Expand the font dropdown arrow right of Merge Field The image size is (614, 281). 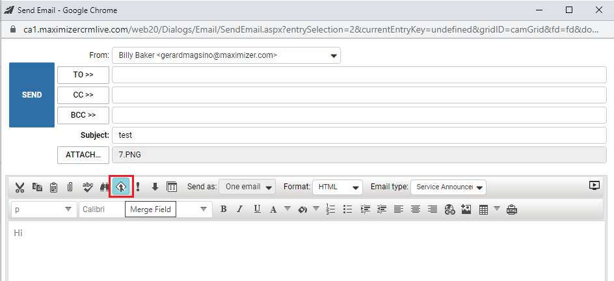tap(203, 209)
